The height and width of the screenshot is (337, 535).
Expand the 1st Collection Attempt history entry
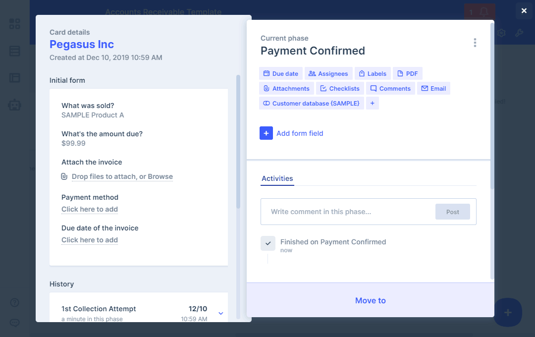tap(221, 313)
